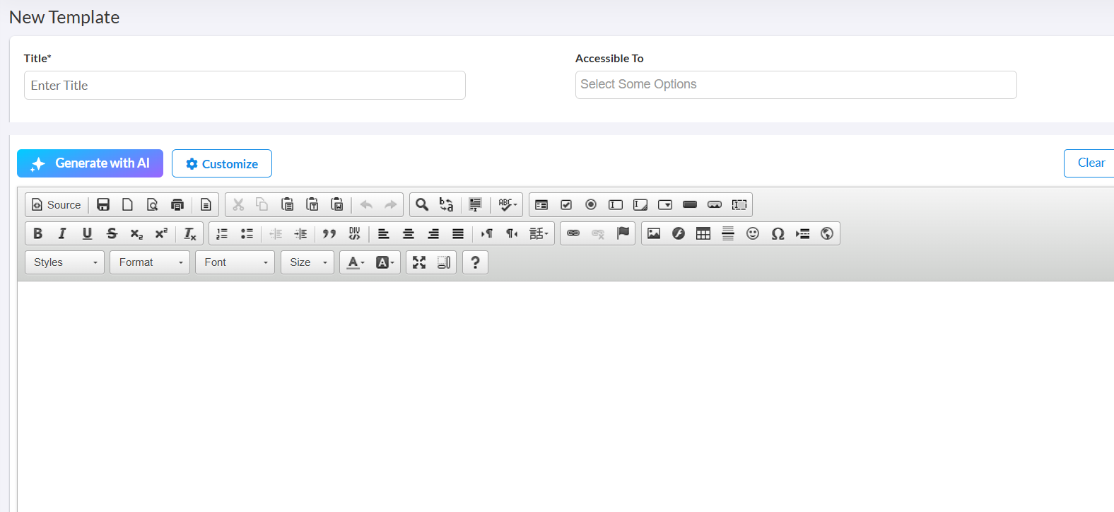1114x512 pixels.
Task: Expand the Format dropdown
Action: [x=150, y=262]
